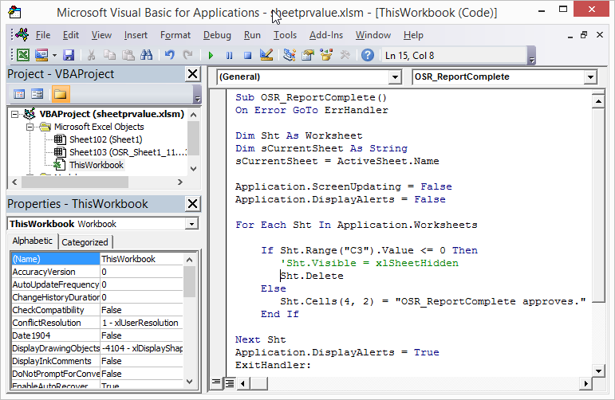Viewport: 615px width, 400px height.
Task: Click the Break (pause) toolbar icon
Action: (229, 55)
